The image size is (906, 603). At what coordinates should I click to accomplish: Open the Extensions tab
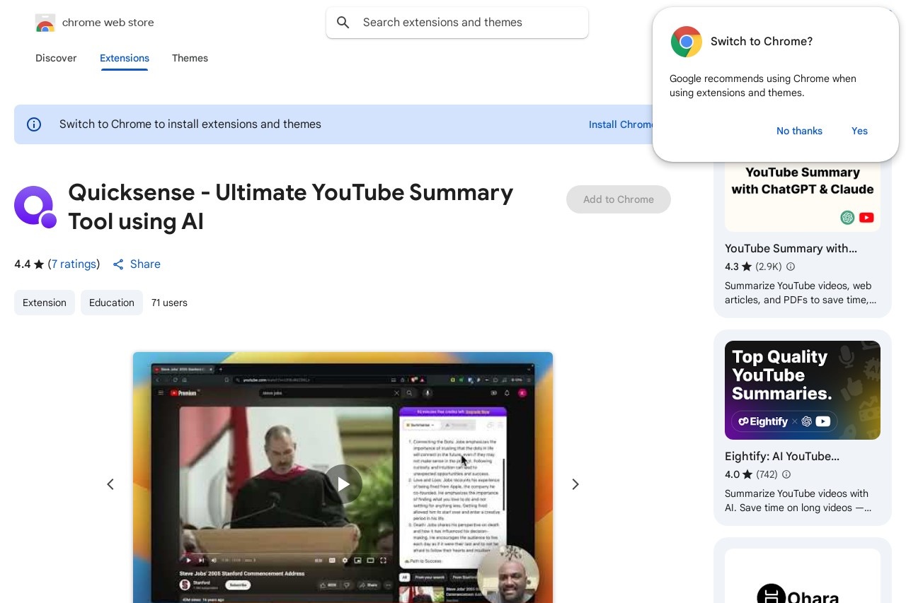point(125,58)
